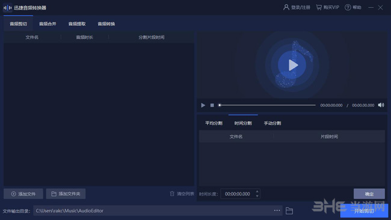Mute audio with the speaker volume icon
This screenshot has height=220, width=391.
[381, 105]
